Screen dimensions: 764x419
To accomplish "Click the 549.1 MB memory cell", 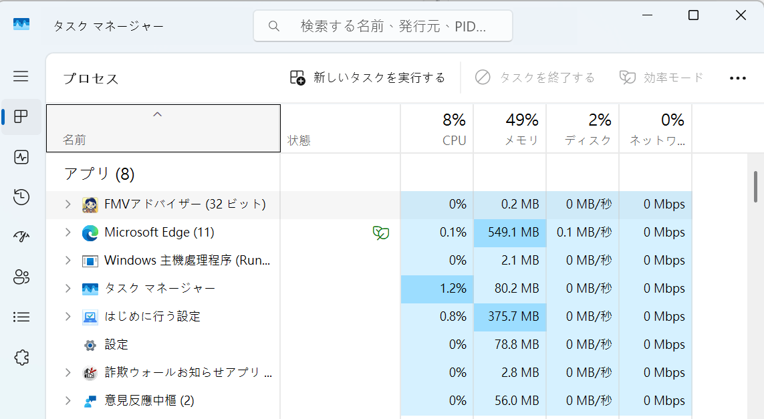I will click(509, 233).
